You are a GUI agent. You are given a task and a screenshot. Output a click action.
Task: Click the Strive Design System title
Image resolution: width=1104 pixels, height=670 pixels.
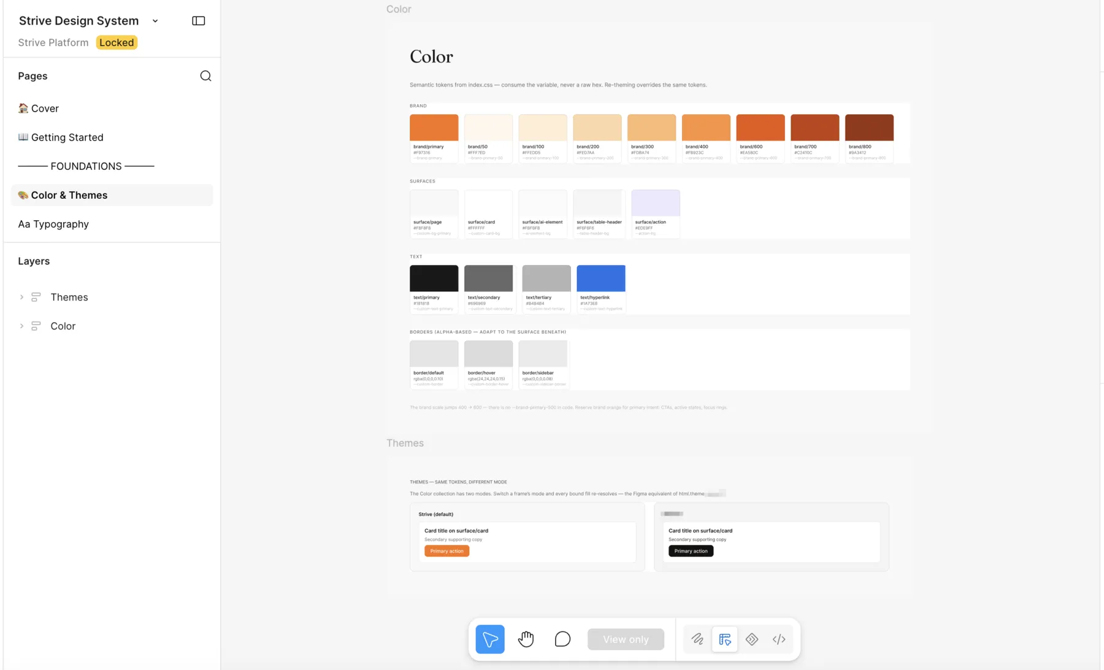(79, 21)
